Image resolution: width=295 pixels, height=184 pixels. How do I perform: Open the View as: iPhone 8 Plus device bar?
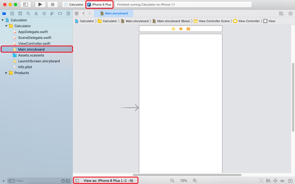point(108,181)
